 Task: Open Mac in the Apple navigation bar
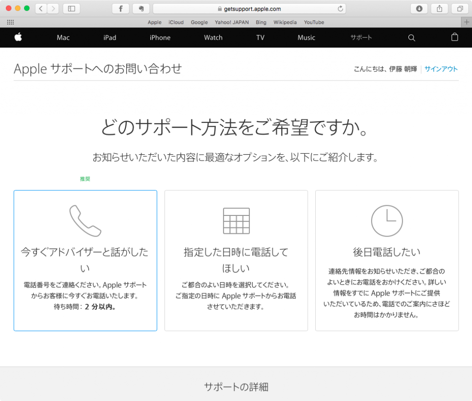click(x=63, y=38)
